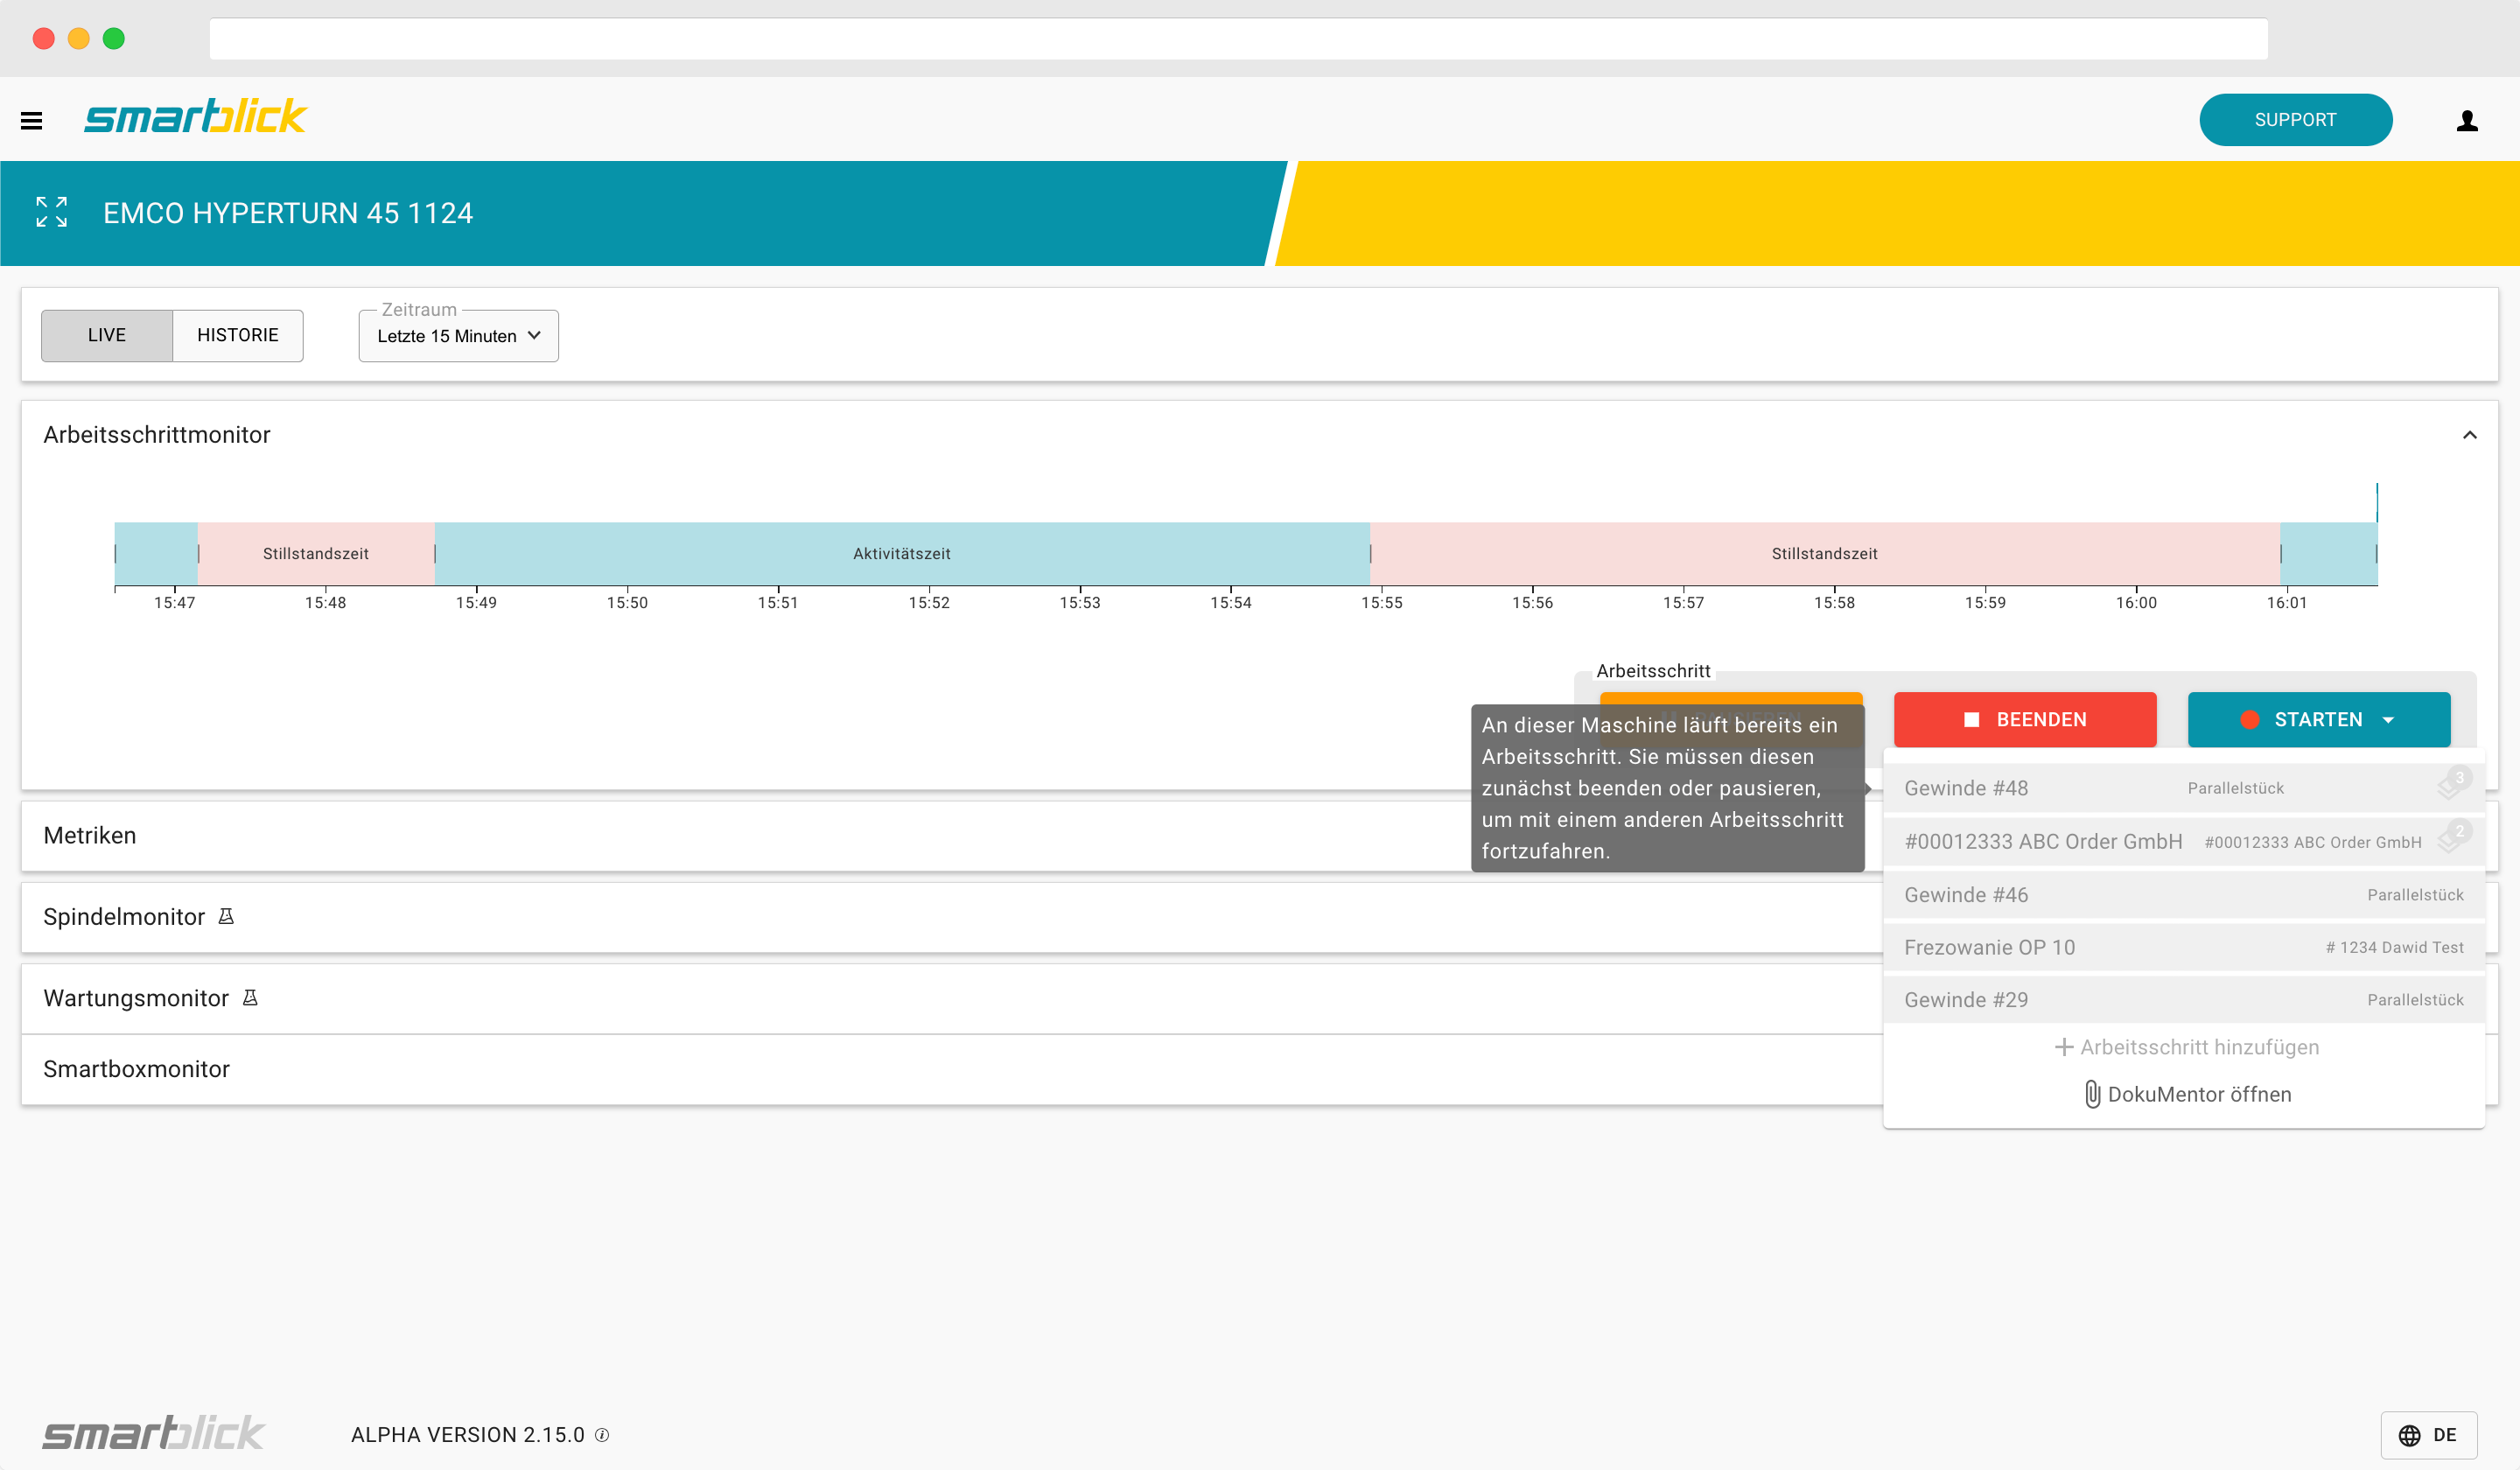This screenshot has width=2520, height=1470.
Task: Choose Frezowanie OP 10 from the list
Action: coord(1990,947)
